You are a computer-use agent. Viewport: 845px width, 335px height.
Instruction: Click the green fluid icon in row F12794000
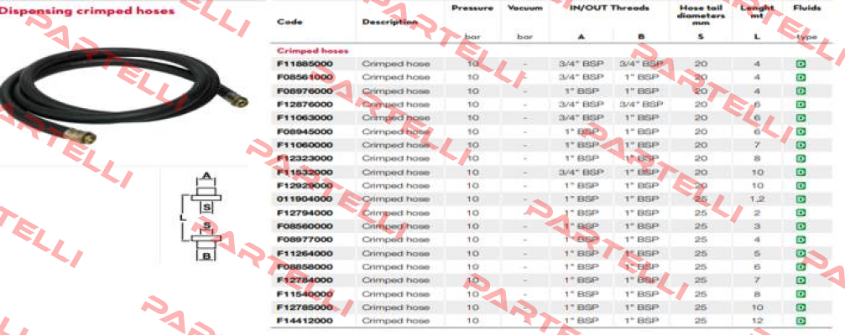pyautogui.click(x=801, y=213)
